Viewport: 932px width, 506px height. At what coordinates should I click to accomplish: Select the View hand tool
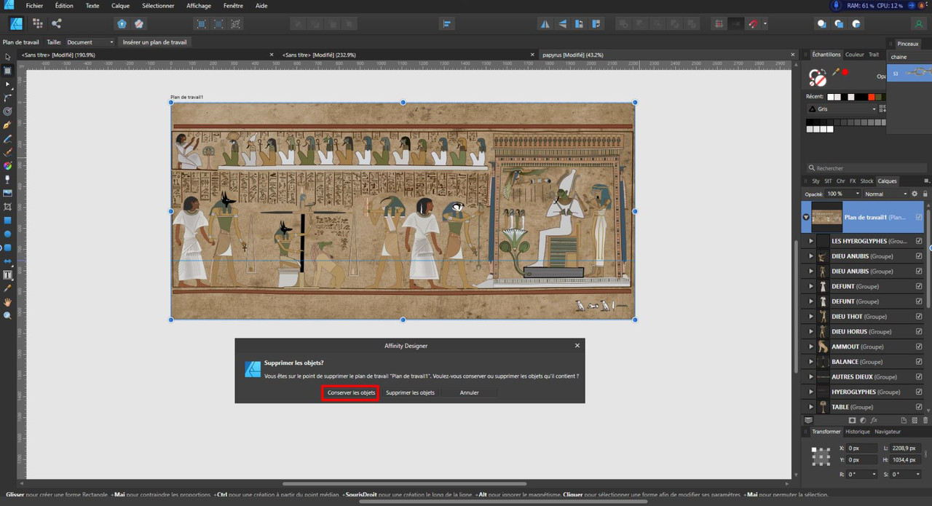pos(8,302)
